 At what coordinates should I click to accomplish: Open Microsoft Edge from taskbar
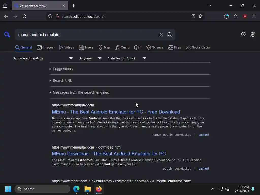pos(76,189)
